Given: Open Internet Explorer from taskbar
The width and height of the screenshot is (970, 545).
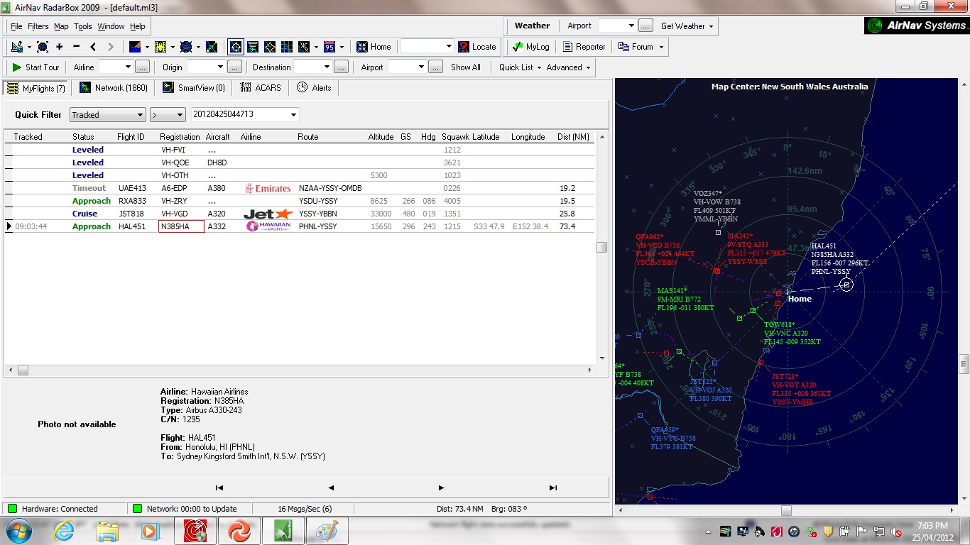Looking at the screenshot, I should click(x=63, y=531).
